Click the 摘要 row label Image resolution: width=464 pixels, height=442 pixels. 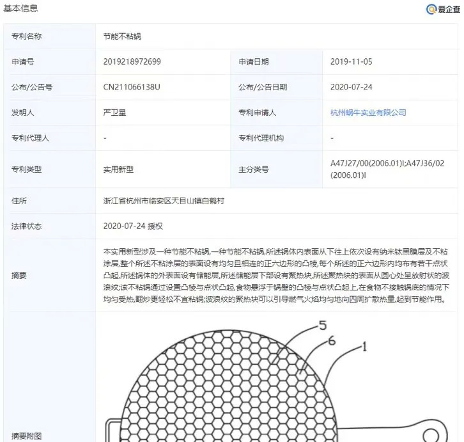pos(19,276)
